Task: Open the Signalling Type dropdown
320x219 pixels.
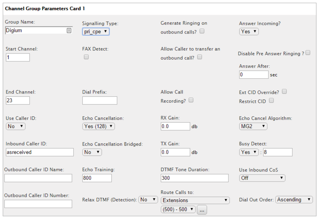Action: pyautogui.click(x=96, y=31)
